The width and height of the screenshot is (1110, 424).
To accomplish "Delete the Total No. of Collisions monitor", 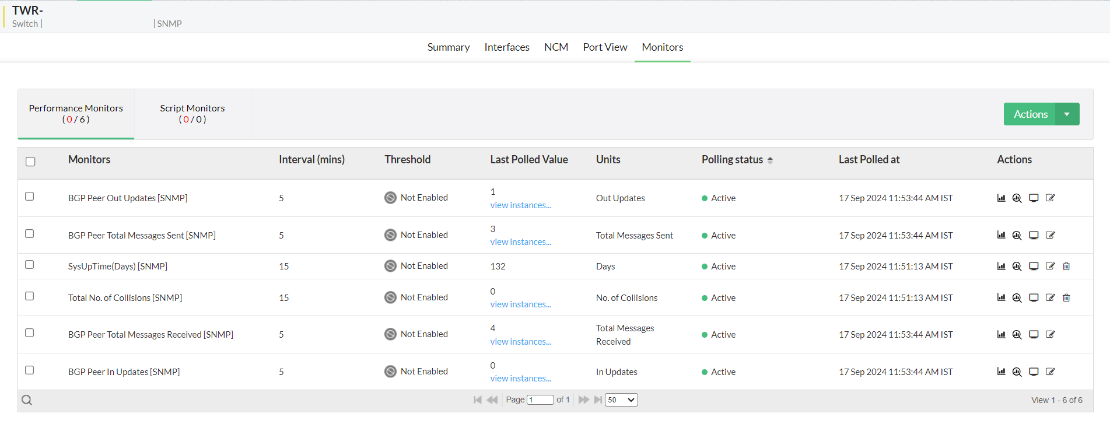I will pyautogui.click(x=1066, y=298).
